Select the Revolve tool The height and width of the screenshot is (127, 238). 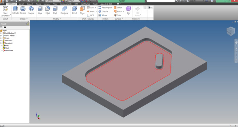click(23, 10)
